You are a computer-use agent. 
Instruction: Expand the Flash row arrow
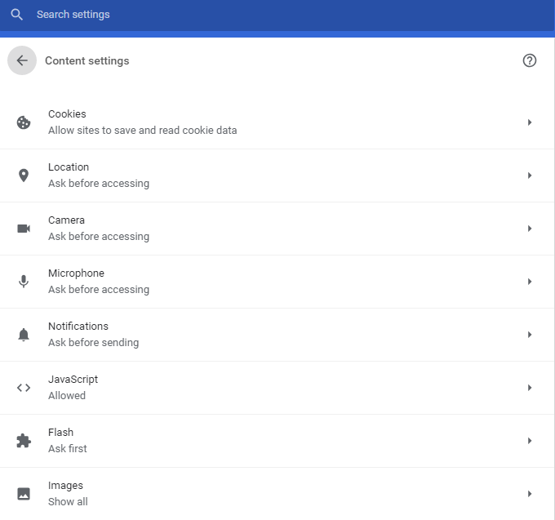tap(530, 441)
